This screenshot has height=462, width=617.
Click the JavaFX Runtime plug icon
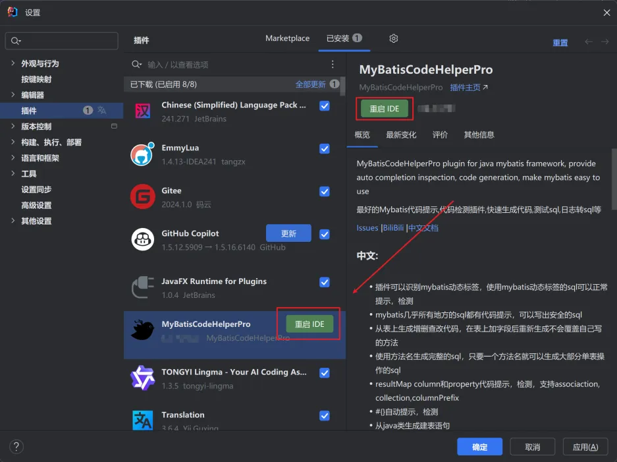pos(142,287)
